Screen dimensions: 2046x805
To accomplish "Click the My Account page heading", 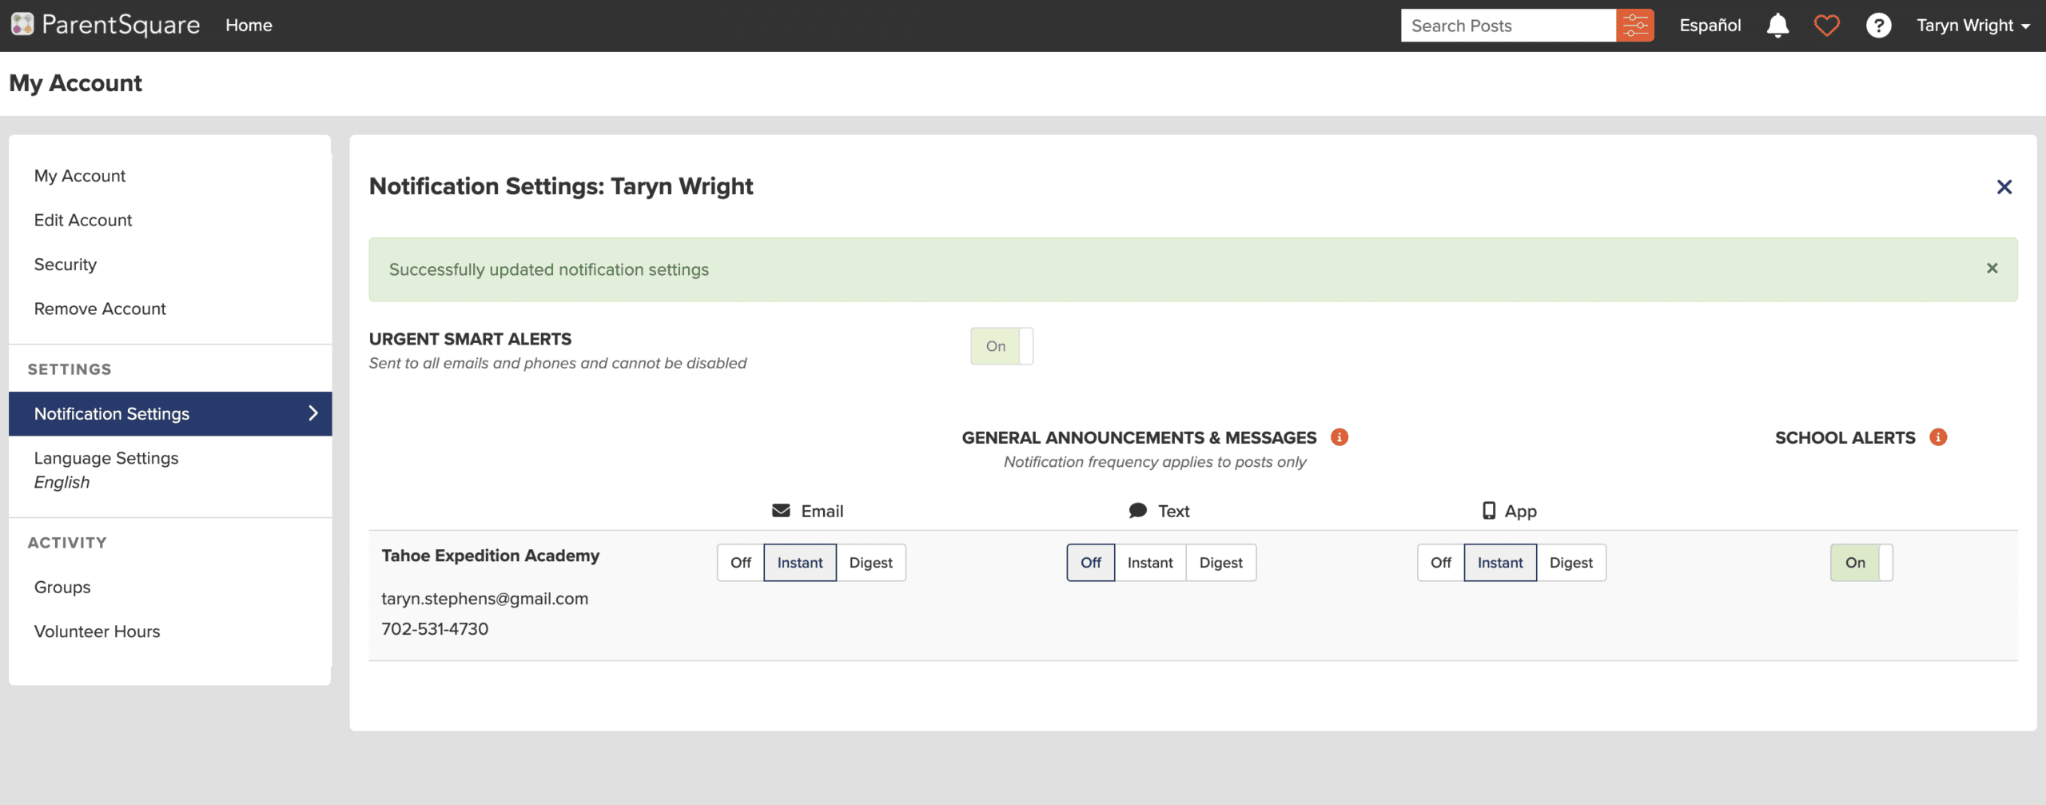I will coord(76,83).
